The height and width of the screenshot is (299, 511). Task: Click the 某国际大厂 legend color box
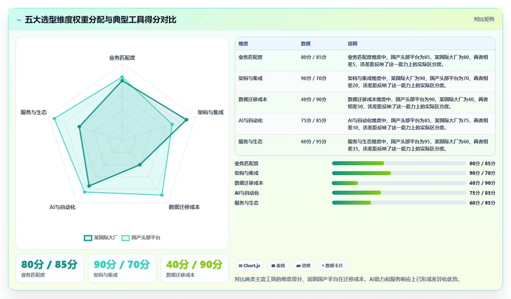(88, 238)
